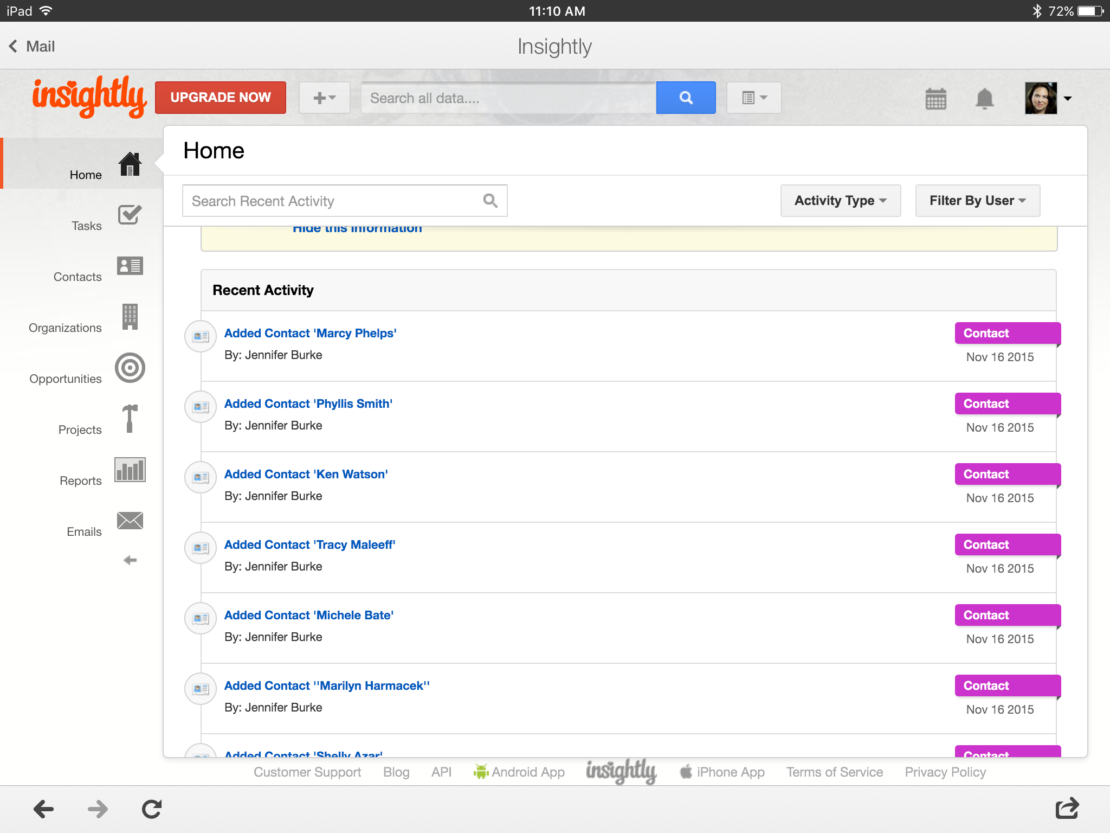Click contact icon beside Phyllis Smith entry
The image size is (1110, 833).
pos(201,407)
